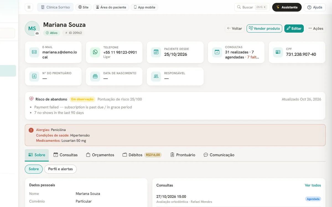Click the heartbeat icon beside Risco de abandono
This screenshot has height=207, width=332.
coord(31,99)
